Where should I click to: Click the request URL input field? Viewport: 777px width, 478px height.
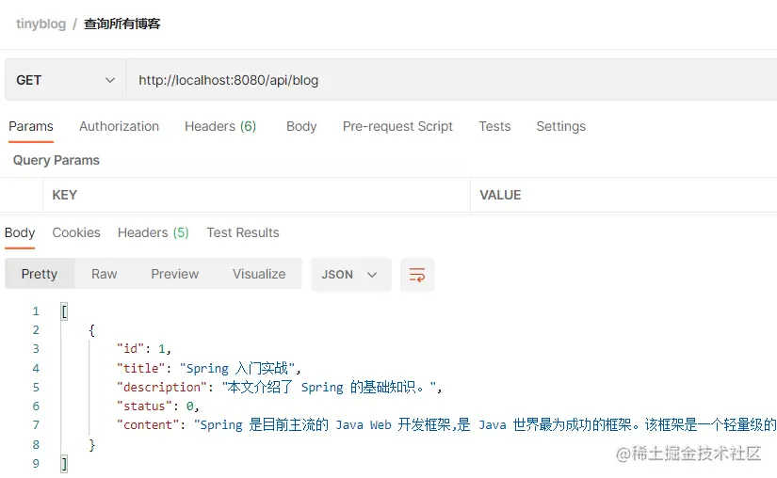(x=451, y=80)
